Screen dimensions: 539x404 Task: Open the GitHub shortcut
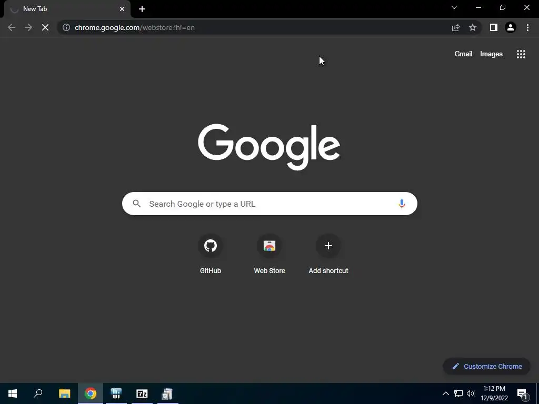point(211,254)
